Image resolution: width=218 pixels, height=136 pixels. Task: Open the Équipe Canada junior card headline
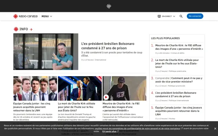coord(32,107)
